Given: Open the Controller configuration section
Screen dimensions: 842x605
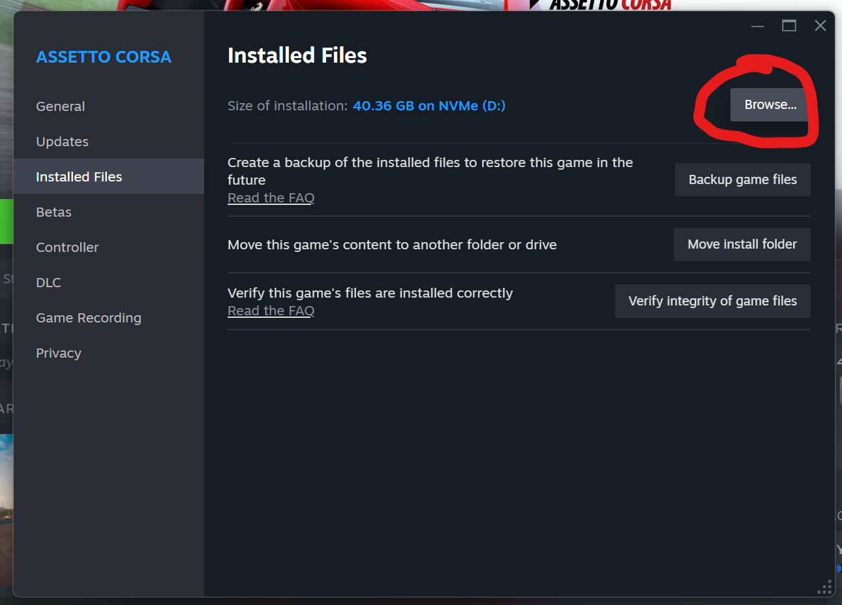Looking at the screenshot, I should pos(67,247).
